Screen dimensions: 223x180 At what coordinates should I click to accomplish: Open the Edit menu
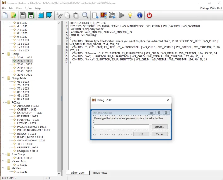pyautogui.click(x=11, y=9)
